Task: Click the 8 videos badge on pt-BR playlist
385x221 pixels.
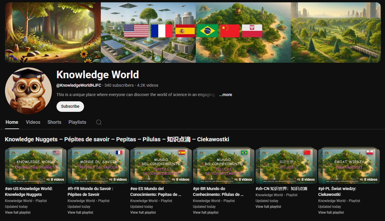Action: (243, 180)
